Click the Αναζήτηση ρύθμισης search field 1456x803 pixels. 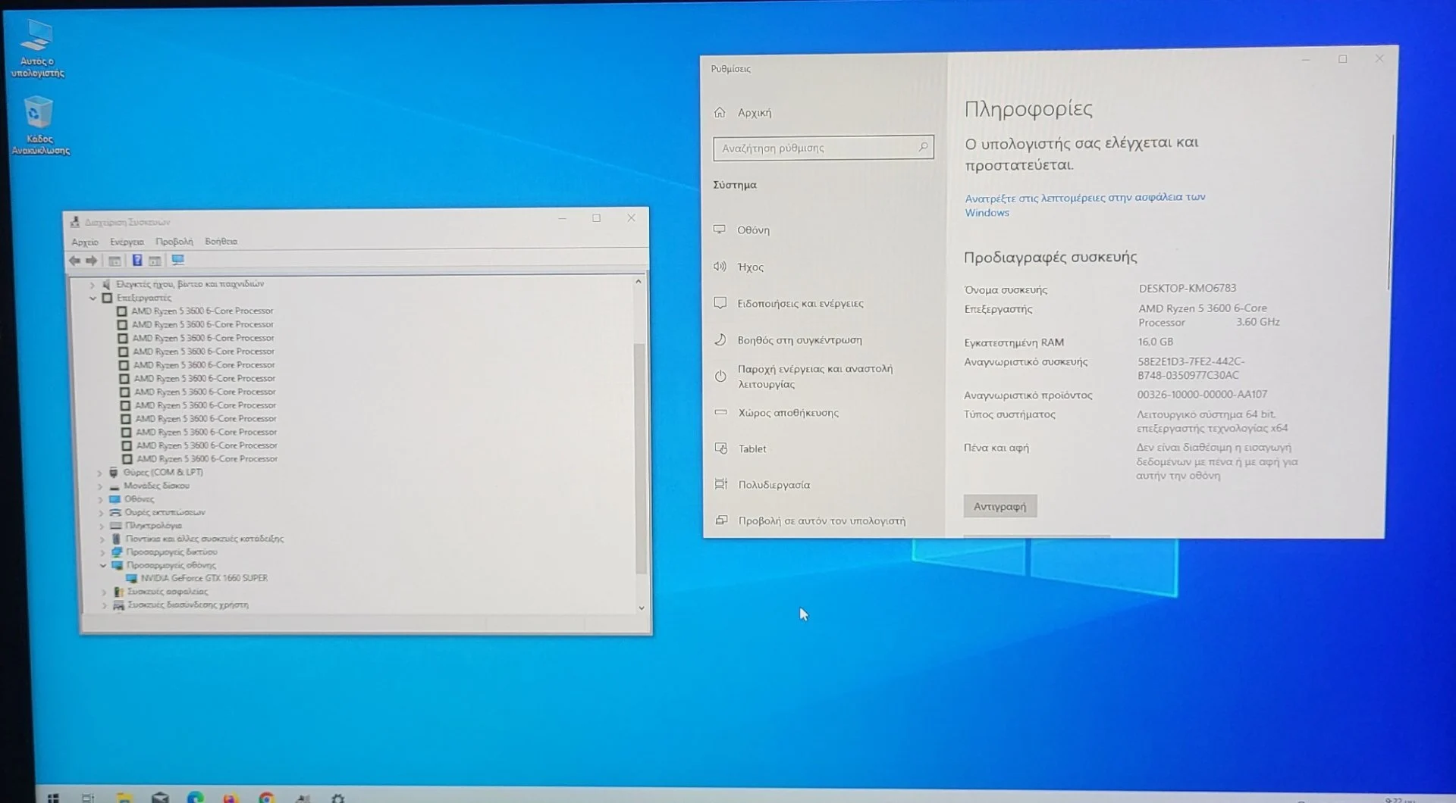[823, 148]
